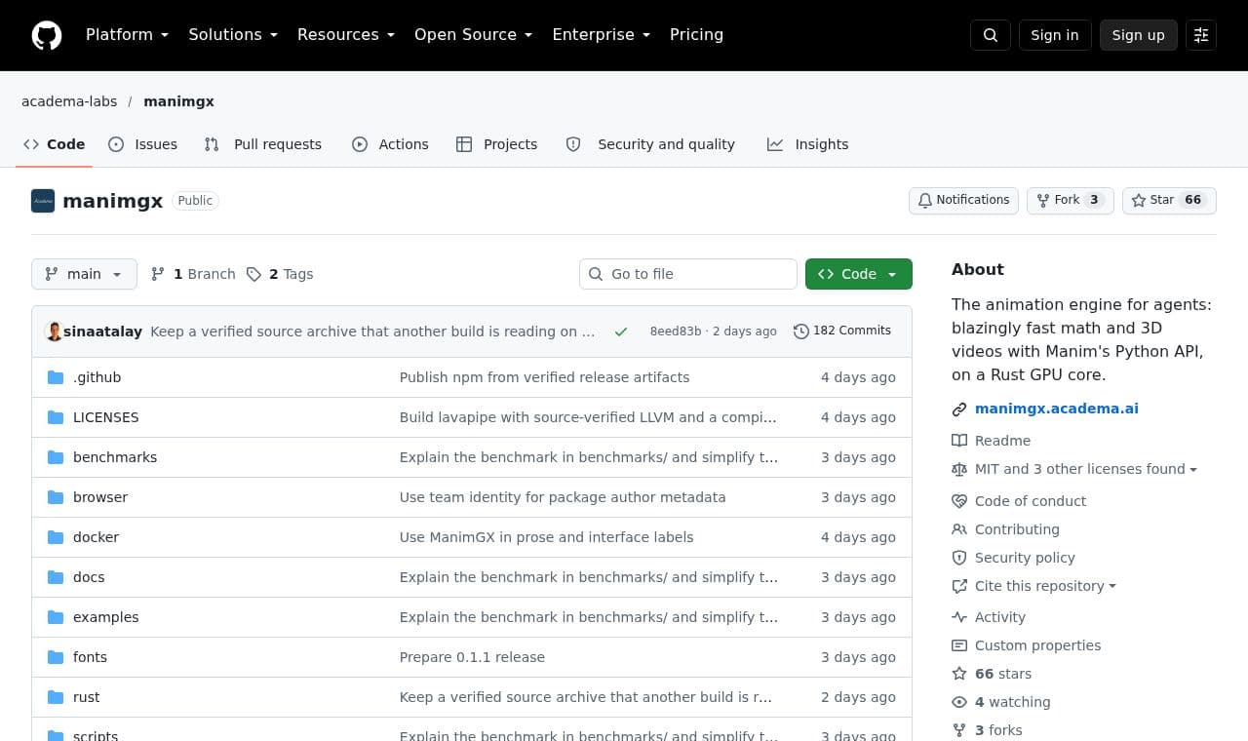Open appearance settings icon in header
This screenshot has height=741, width=1248.
(x=1201, y=35)
